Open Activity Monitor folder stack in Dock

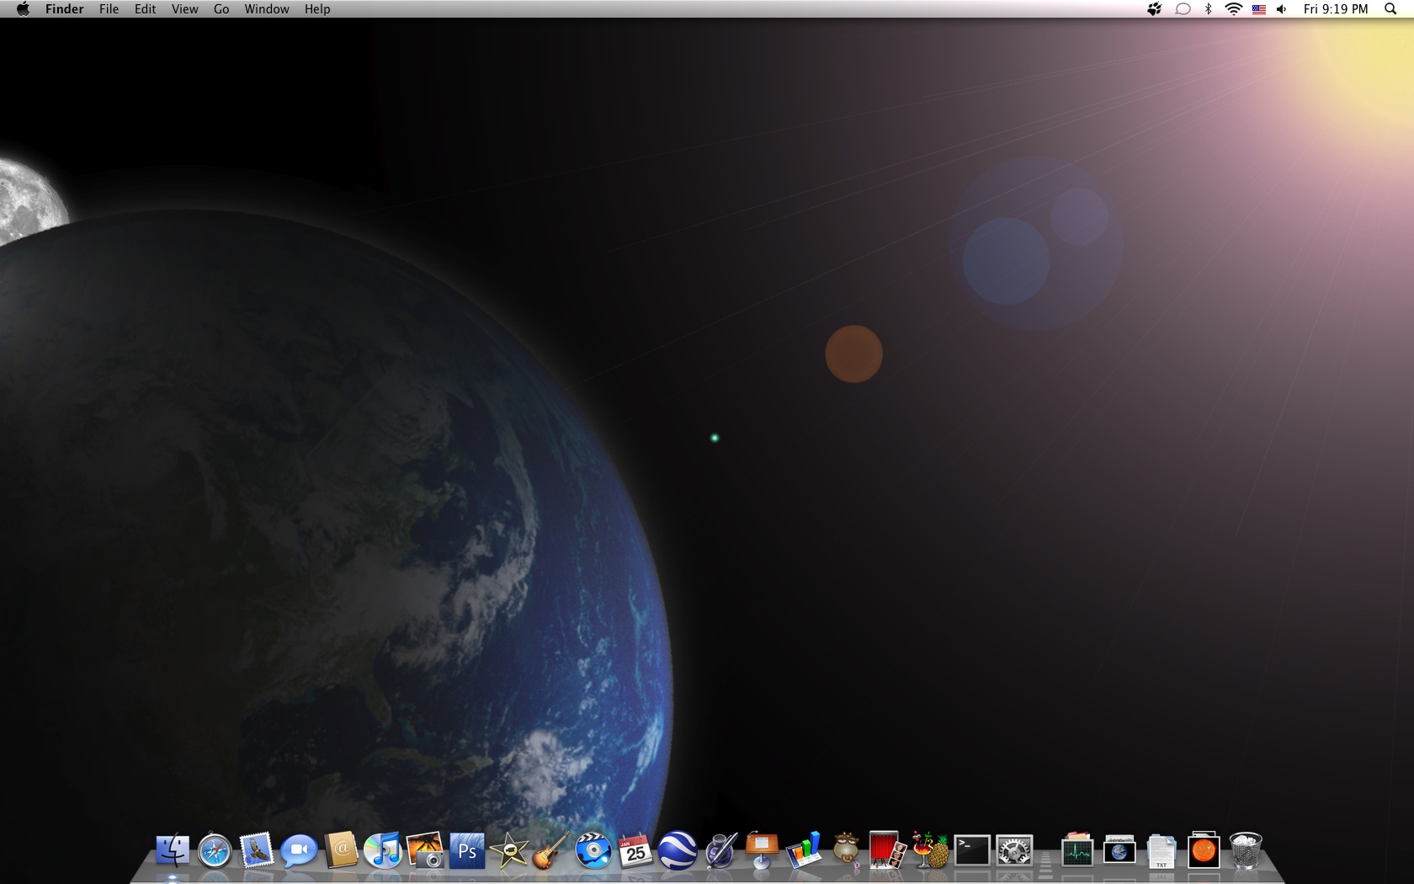click(x=1077, y=850)
